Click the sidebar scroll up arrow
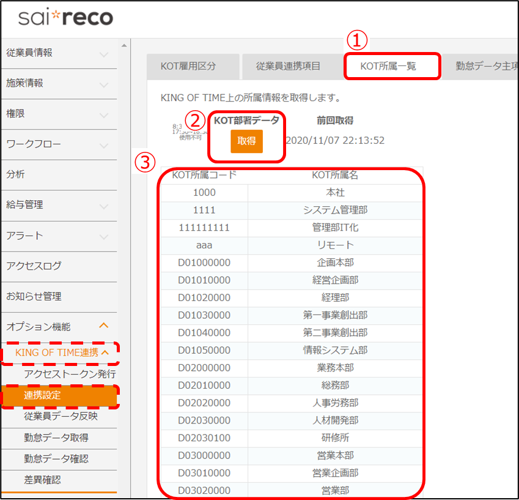The width and height of the screenshot is (519, 500). point(124,45)
